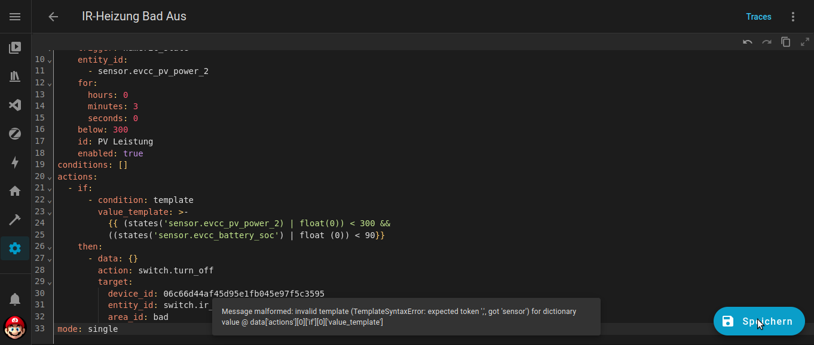Open the VS Code sidebar item
Viewport: 814px width, 345px height.
click(15, 105)
